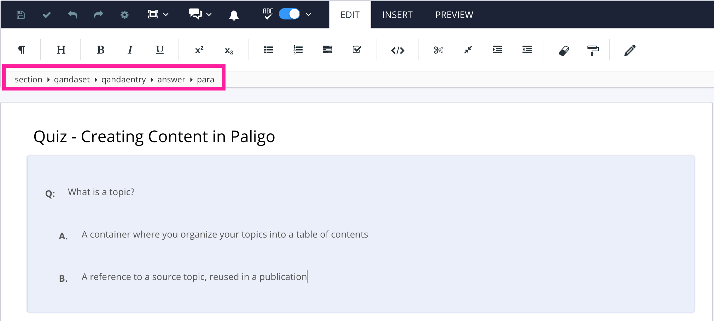Toggle the spell check switch off

289,14
